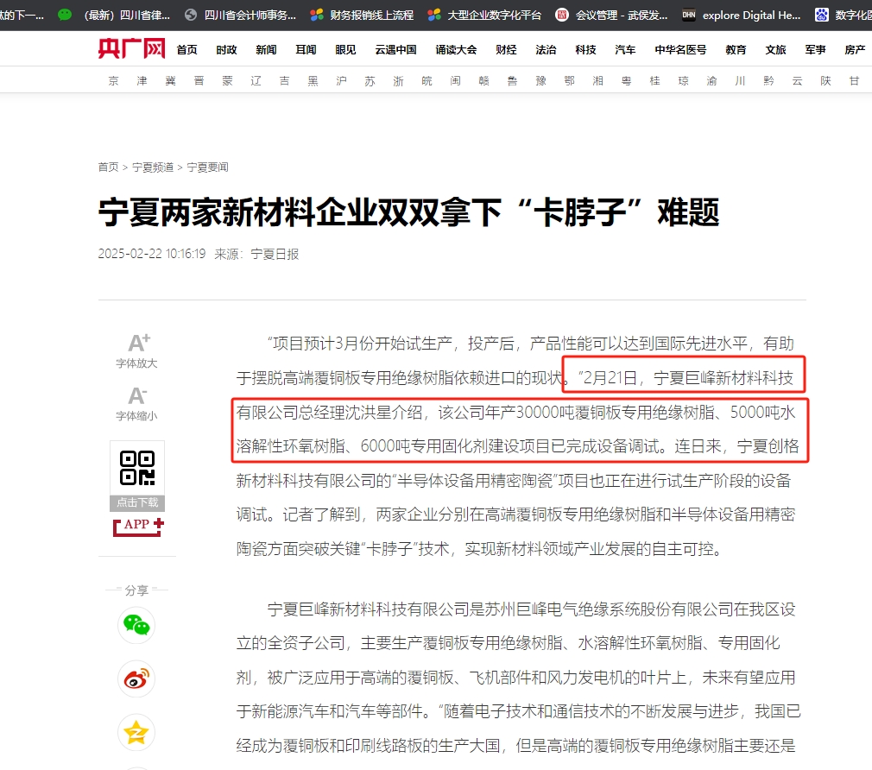The image size is (872, 770).
Task: Open the APP download badge
Action: (x=138, y=527)
